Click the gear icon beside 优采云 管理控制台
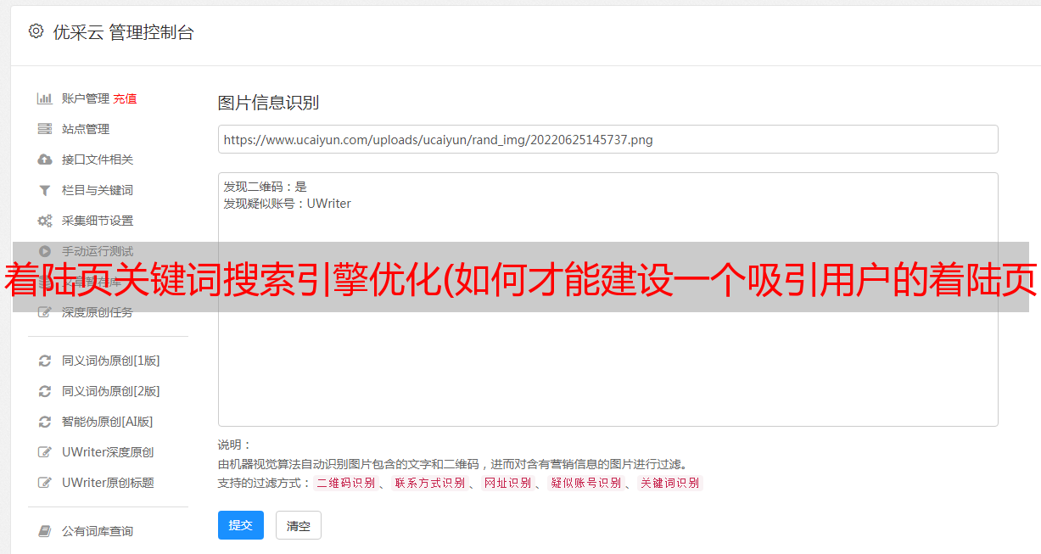Image resolution: width=1041 pixels, height=554 pixels. click(36, 31)
